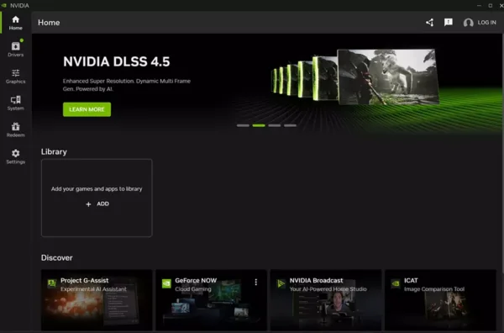504x333 pixels.
Task: Click the 'Home' page title in header
Action: point(49,23)
